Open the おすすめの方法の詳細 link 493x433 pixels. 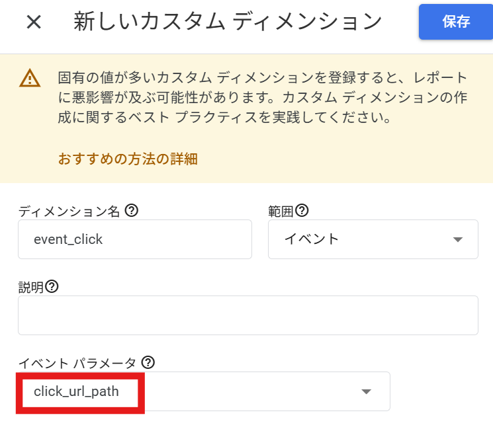tap(128, 159)
